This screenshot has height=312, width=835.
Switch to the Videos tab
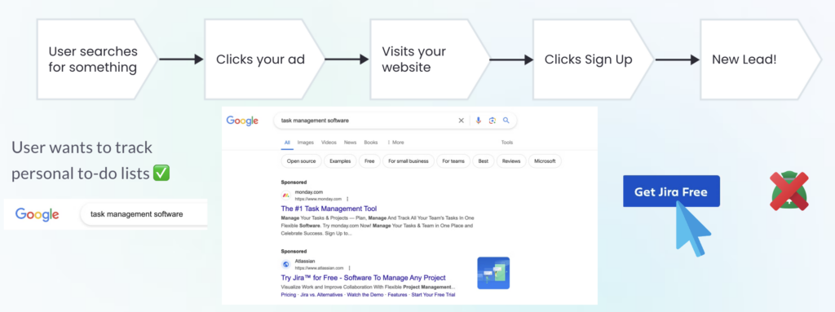329,143
